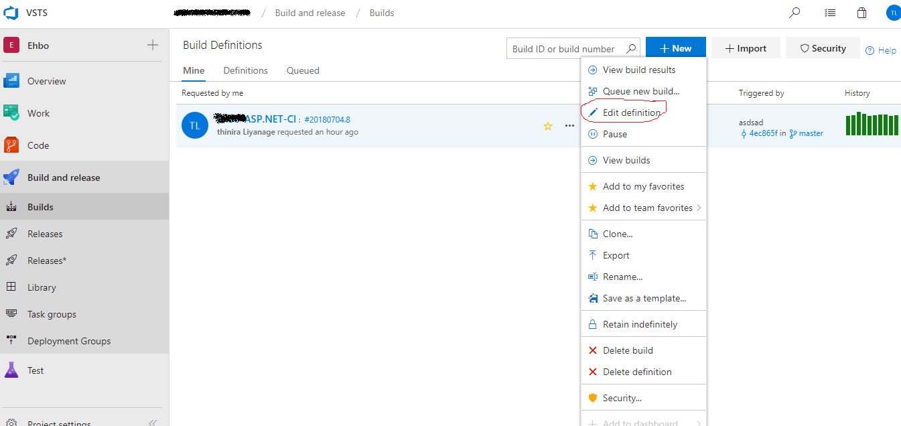Open the Overview hub in sidebar
The image size is (901, 426).
point(84,81)
